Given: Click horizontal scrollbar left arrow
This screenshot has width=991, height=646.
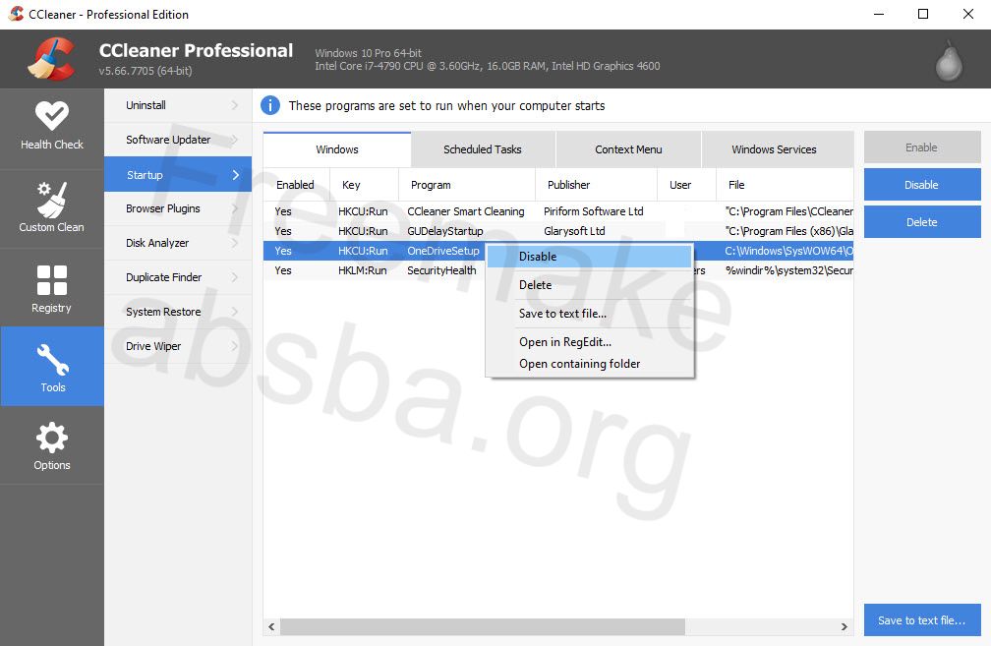Looking at the screenshot, I should click(x=271, y=626).
